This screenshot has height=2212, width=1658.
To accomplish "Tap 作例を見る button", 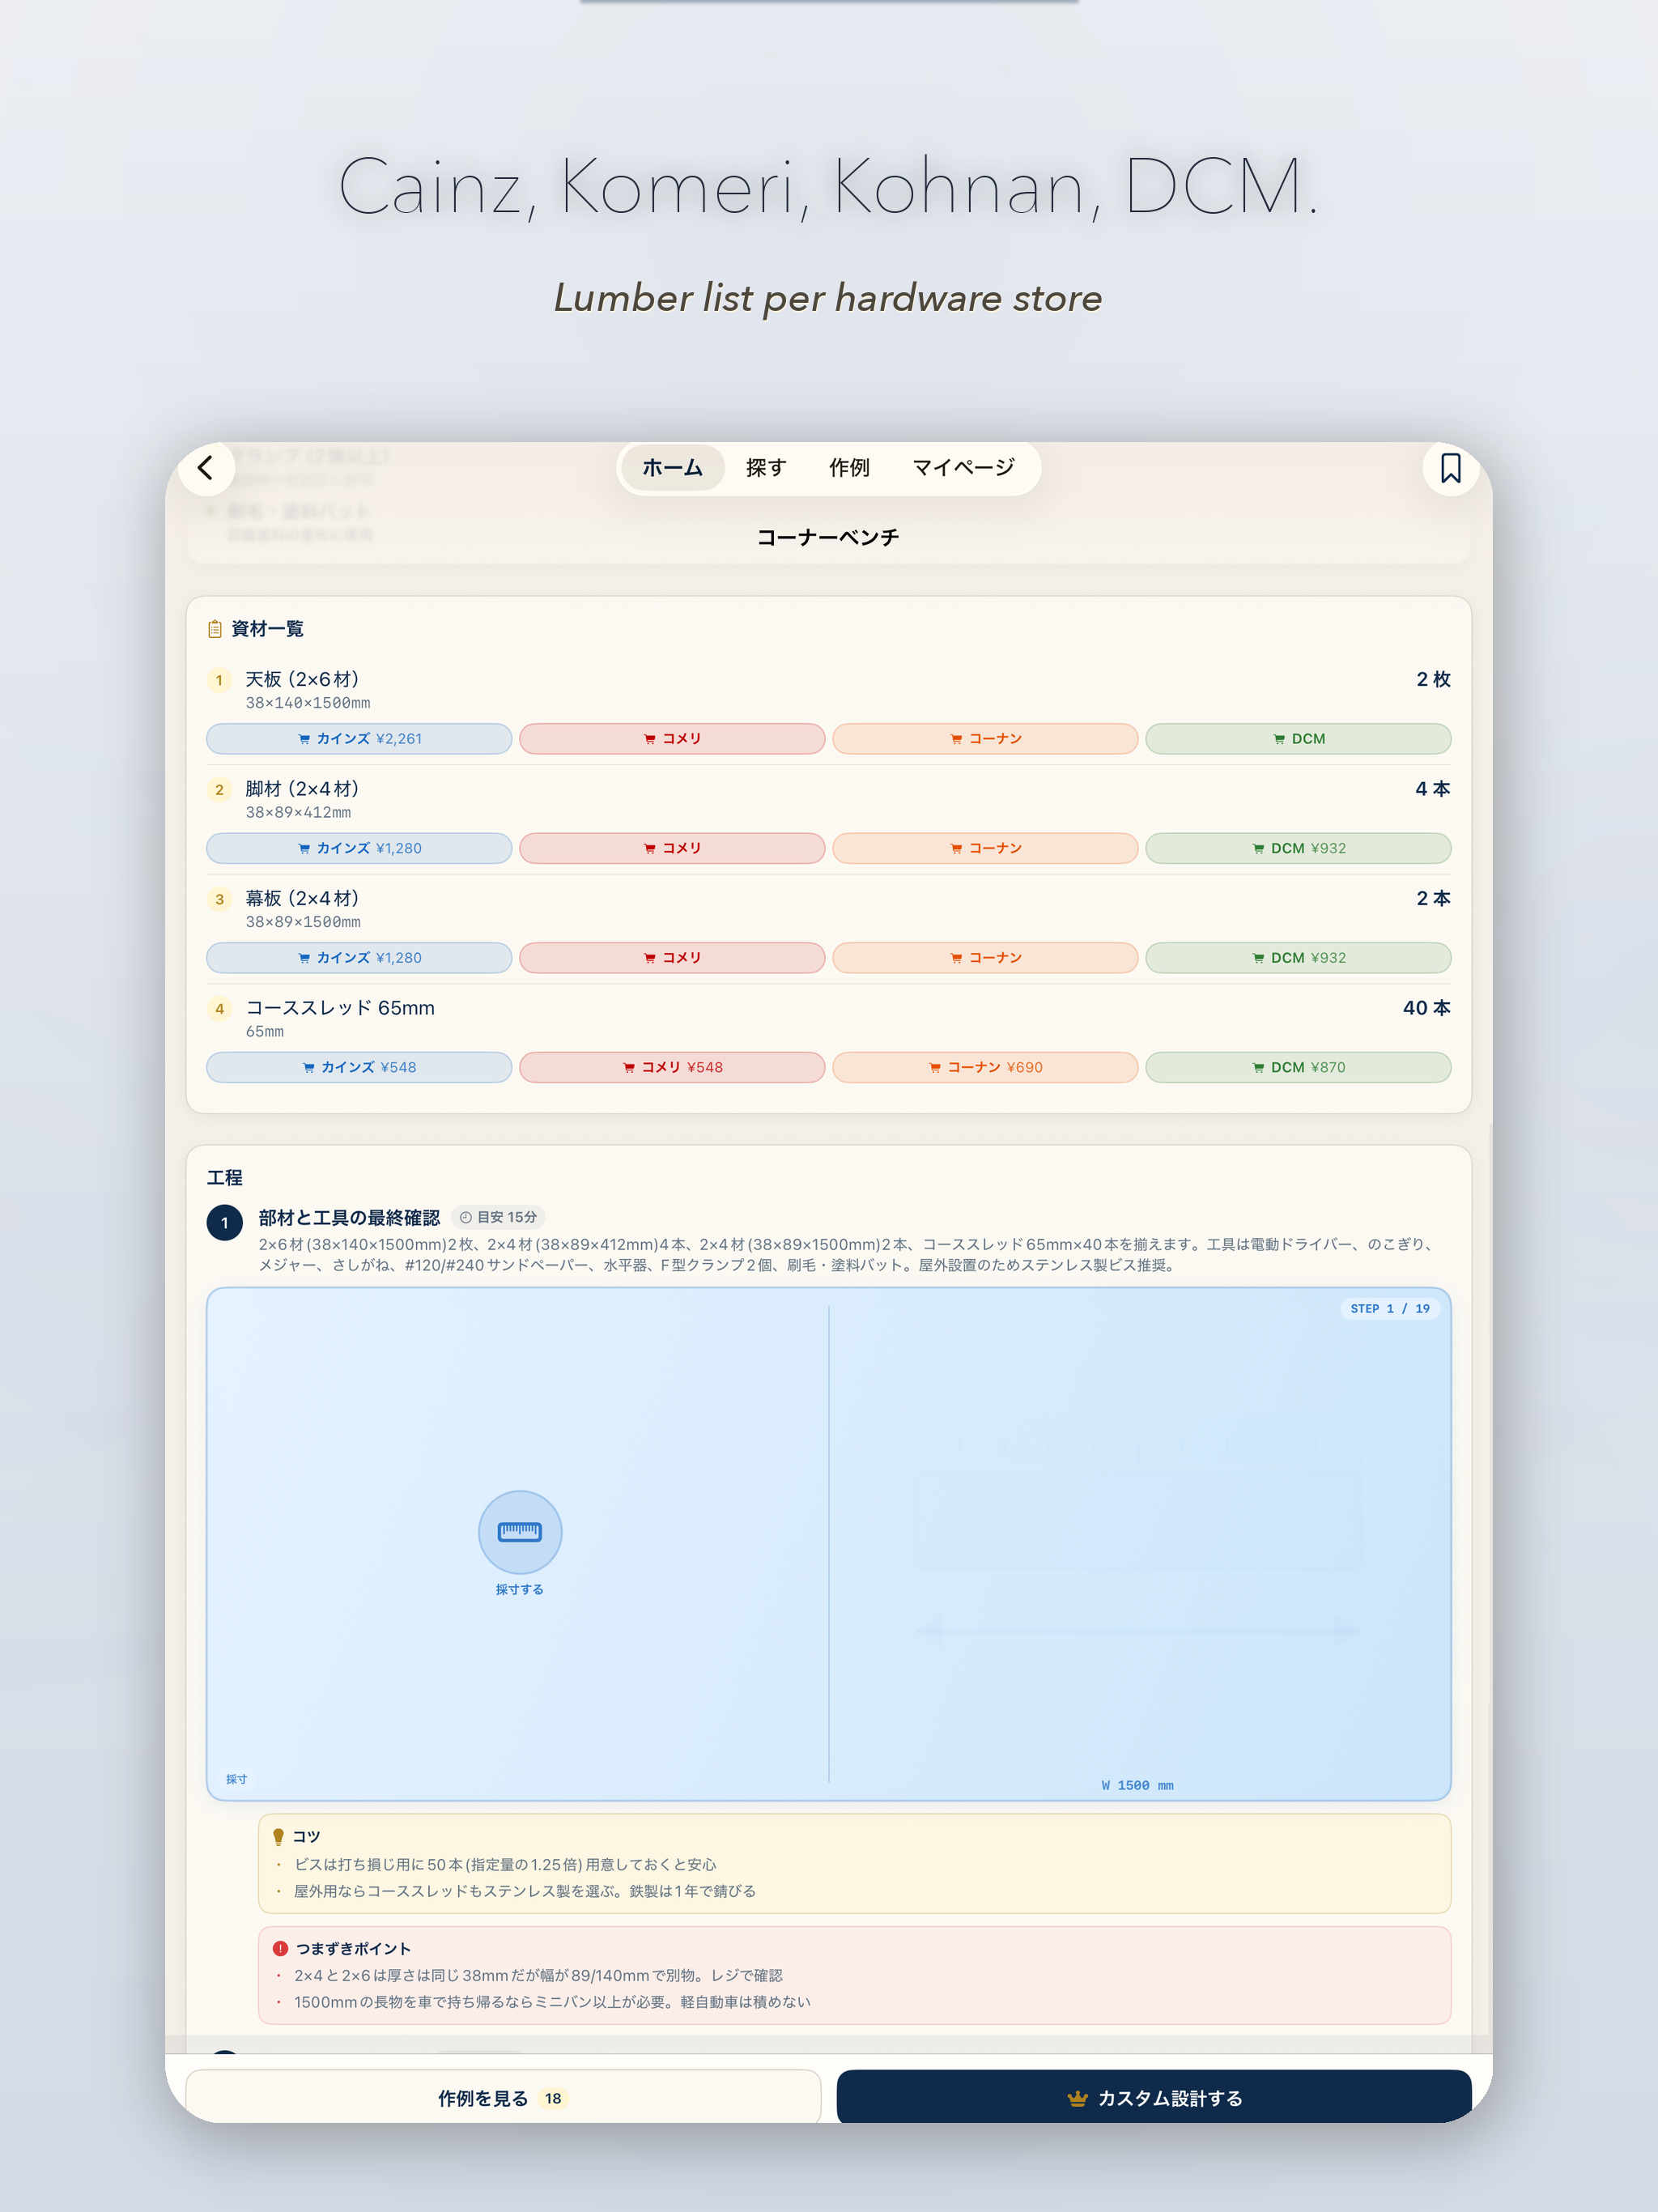I will [503, 2097].
